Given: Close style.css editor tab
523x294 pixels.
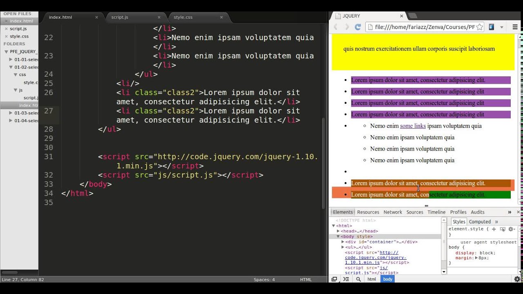Looking at the screenshot, I should (221, 17).
